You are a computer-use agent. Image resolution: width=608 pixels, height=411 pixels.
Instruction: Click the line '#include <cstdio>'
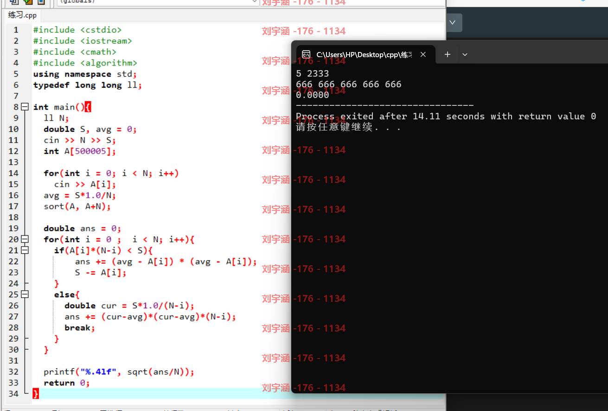[x=77, y=30]
